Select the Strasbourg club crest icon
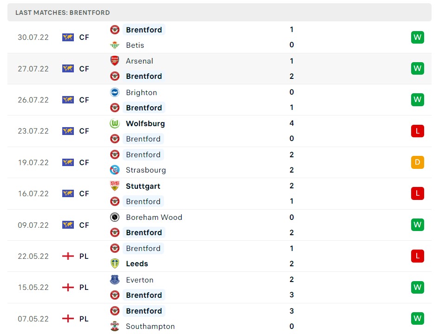 [115, 170]
